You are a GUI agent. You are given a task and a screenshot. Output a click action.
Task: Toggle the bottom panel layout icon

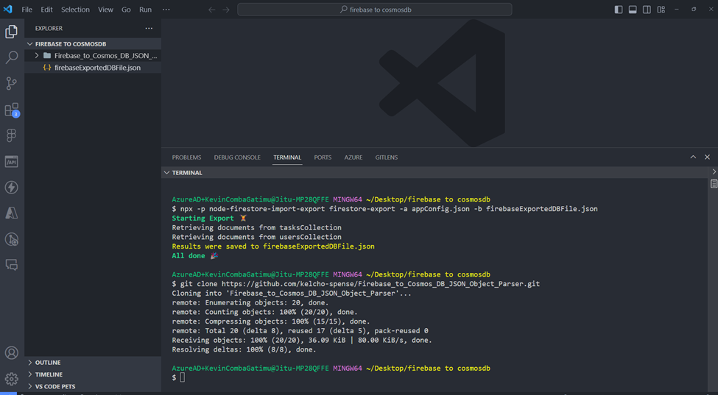point(633,10)
